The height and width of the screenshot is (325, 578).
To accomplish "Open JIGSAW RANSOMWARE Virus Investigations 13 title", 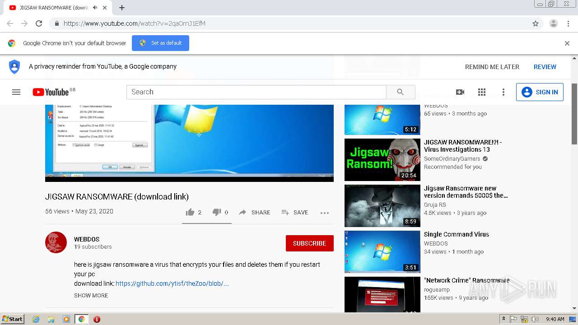I will [463, 146].
